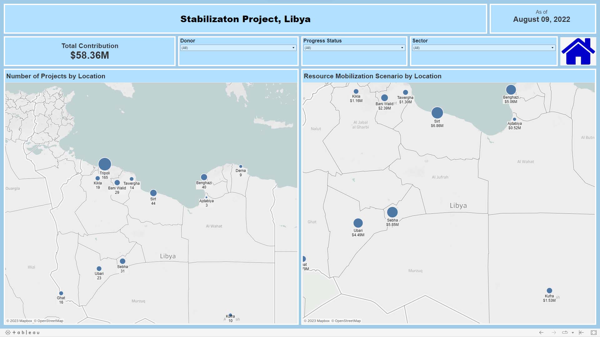Select the Ghat 16 projects marker
This screenshot has height=337, width=600.
(x=61, y=293)
